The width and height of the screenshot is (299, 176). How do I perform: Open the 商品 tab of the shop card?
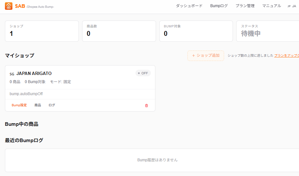click(x=38, y=105)
